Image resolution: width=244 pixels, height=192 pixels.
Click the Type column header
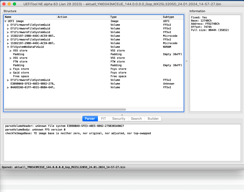pyautogui.click(x=135, y=17)
